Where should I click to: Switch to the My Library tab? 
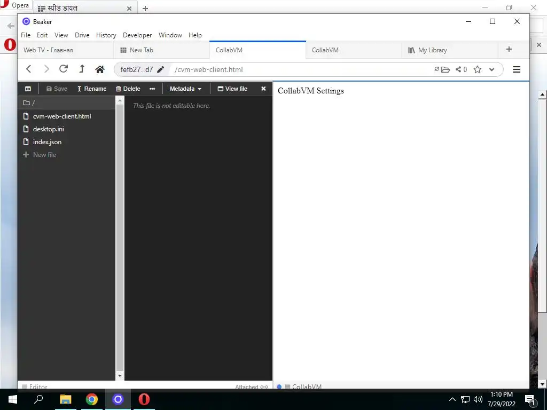click(450, 50)
